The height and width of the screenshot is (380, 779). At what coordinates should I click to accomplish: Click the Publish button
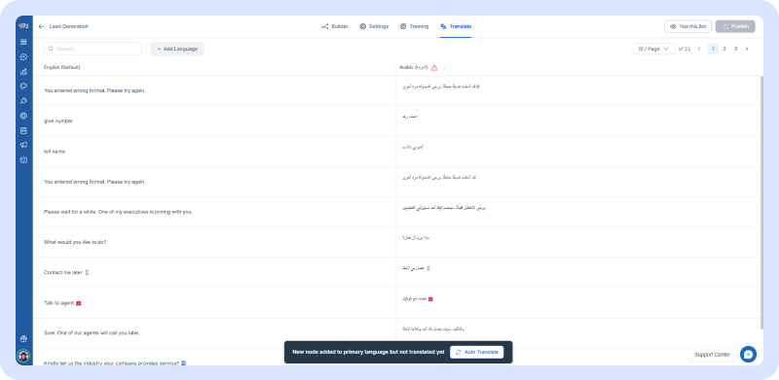tap(735, 26)
